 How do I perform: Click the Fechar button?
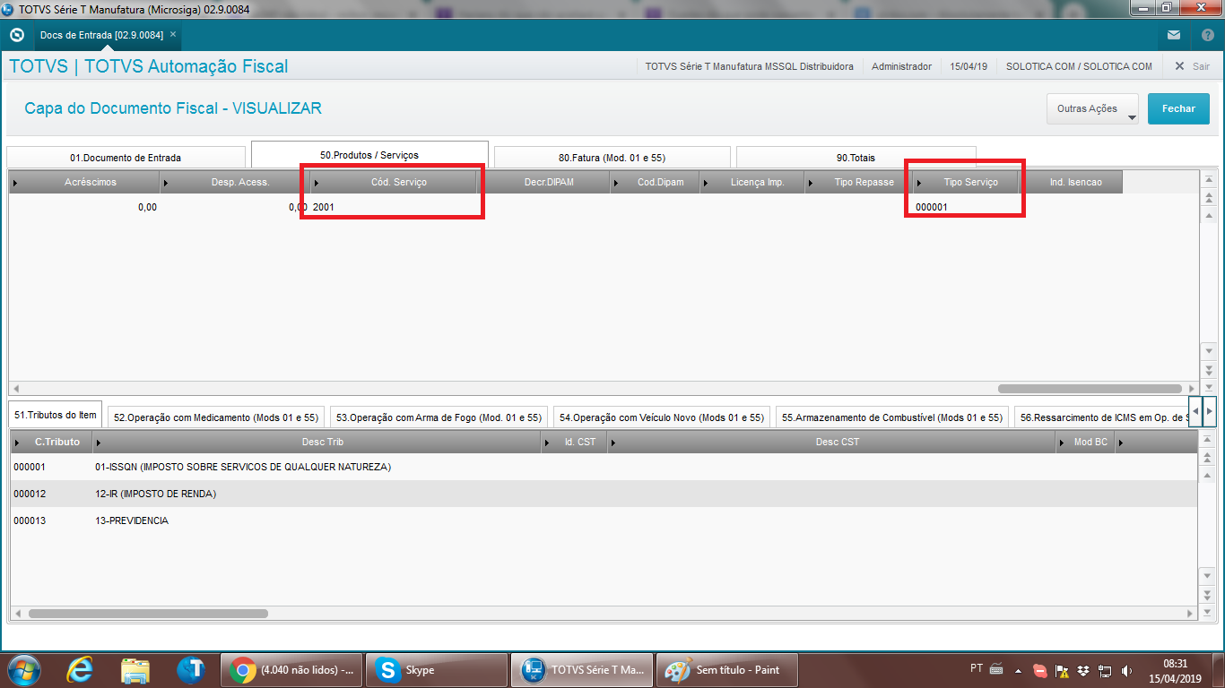coord(1178,108)
